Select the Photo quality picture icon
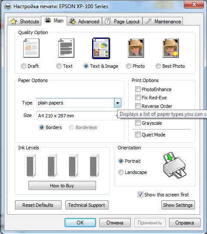This screenshot has height=234, width=207. [136, 48]
